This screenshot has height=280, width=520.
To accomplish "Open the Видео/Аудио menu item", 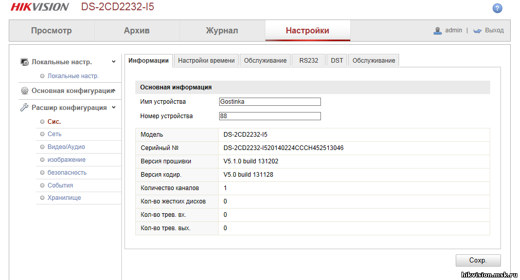I will (x=66, y=147).
